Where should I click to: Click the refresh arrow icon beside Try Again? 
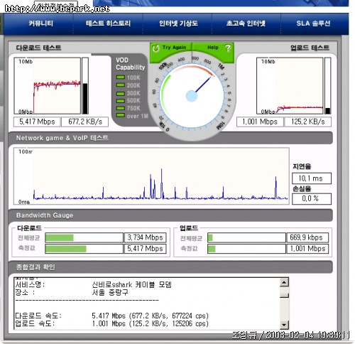[x=155, y=48]
